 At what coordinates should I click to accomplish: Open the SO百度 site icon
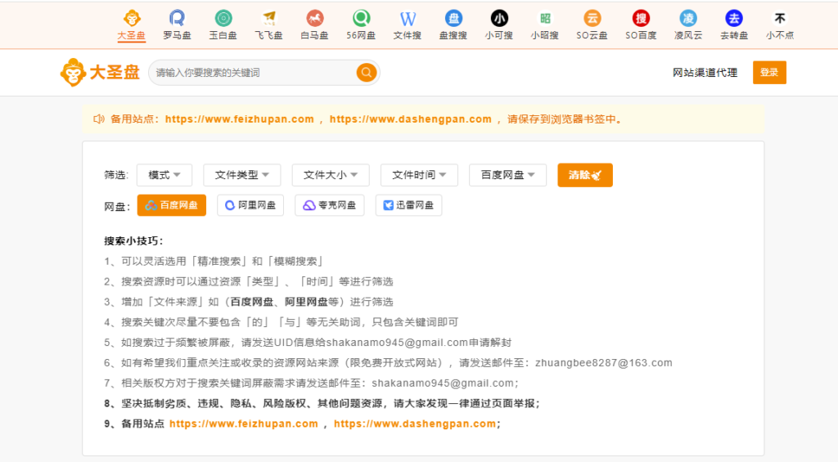coord(641,18)
